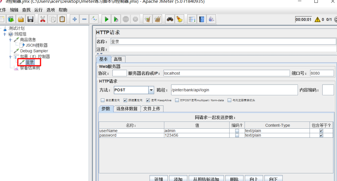
Task: Switch to the 消息体数据 tab
Action: click(127, 109)
